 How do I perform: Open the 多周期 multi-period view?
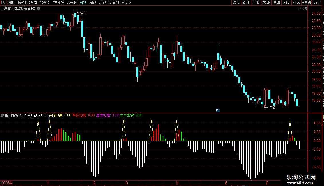click(x=114, y=3)
